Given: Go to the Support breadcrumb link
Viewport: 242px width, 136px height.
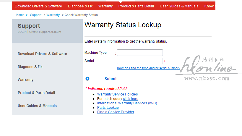Looking at the screenshot, I should (36, 15).
